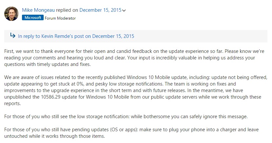
Task: Click the December 15, 2015 replied-on date link
Action: pyautogui.click(x=100, y=10)
